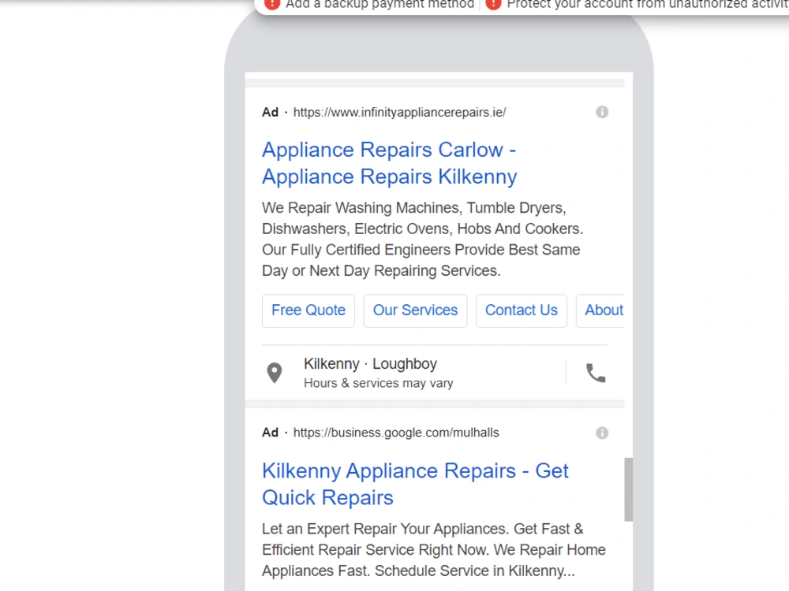The height and width of the screenshot is (591, 789).
Task: Open the Our Services sitelink
Action: click(x=415, y=310)
